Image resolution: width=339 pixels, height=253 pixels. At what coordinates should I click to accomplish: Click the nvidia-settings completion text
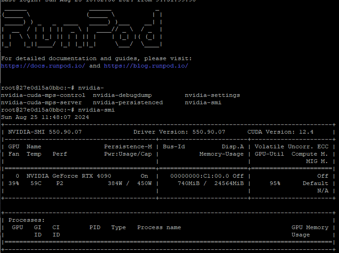[x=213, y=95]
